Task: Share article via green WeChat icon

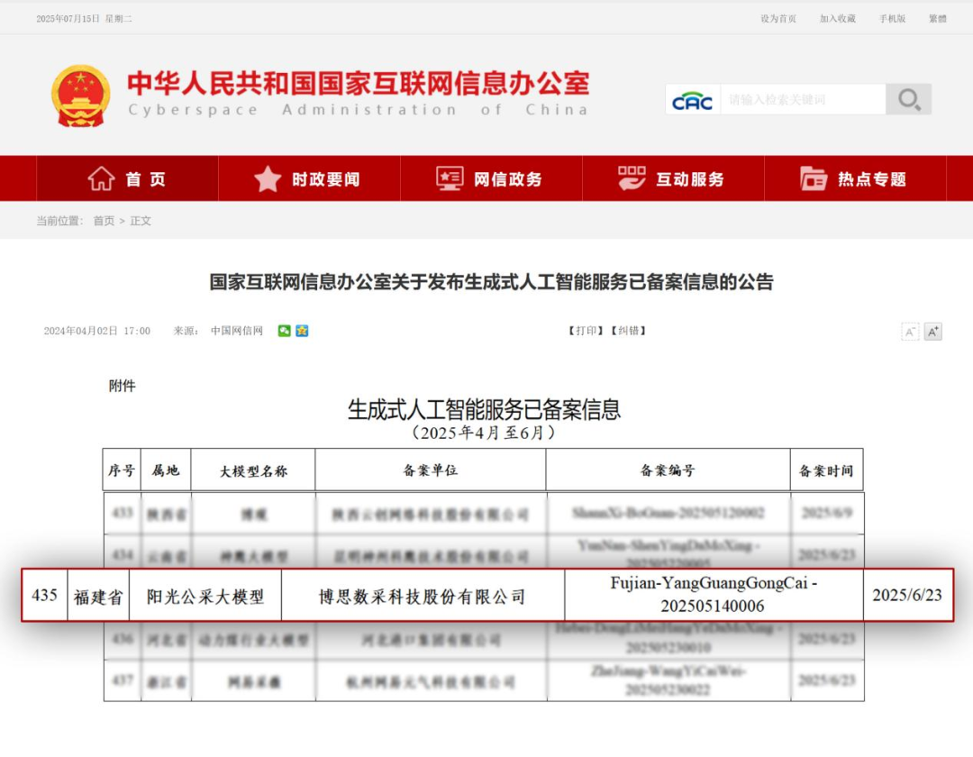Action: (x=285, y=331)
